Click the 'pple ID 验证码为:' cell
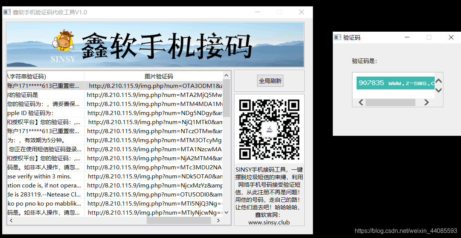Viewport: 461px width, 238px height. point(46,113)
